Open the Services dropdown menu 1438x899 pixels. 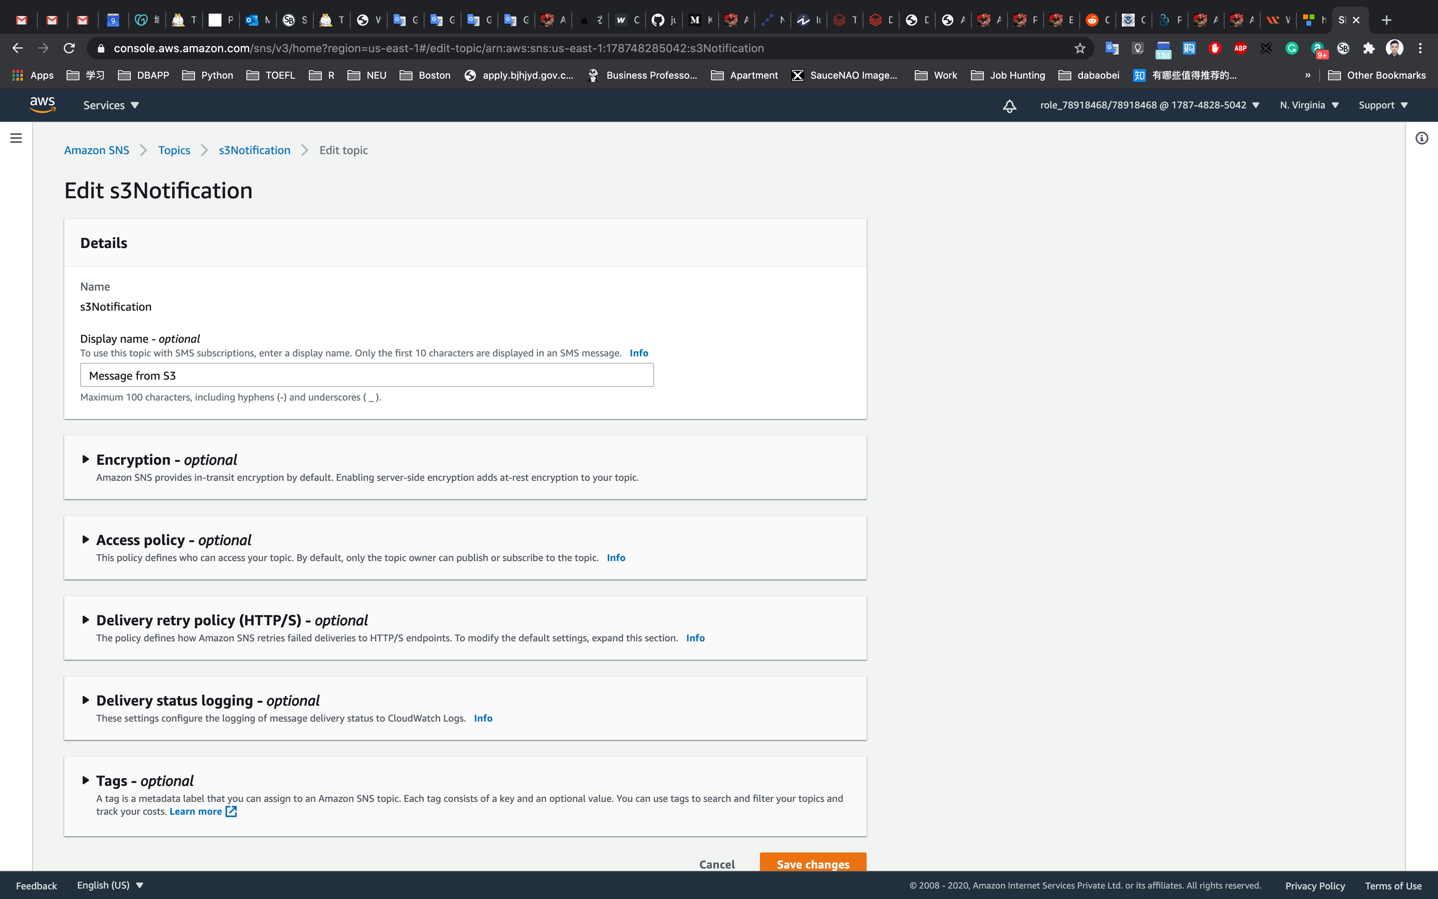[x=110, y=105]
